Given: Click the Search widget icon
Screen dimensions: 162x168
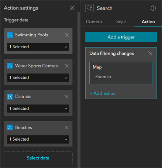Looking at the screenshot, I should [89, 8].
